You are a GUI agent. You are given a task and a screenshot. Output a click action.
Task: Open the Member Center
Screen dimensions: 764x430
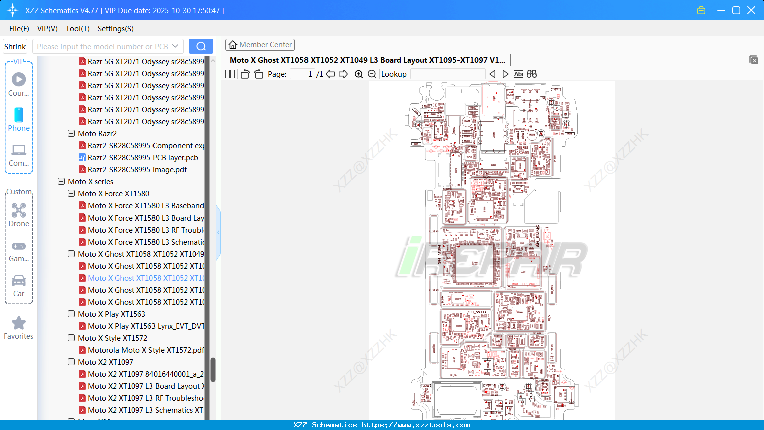point(260,44)
